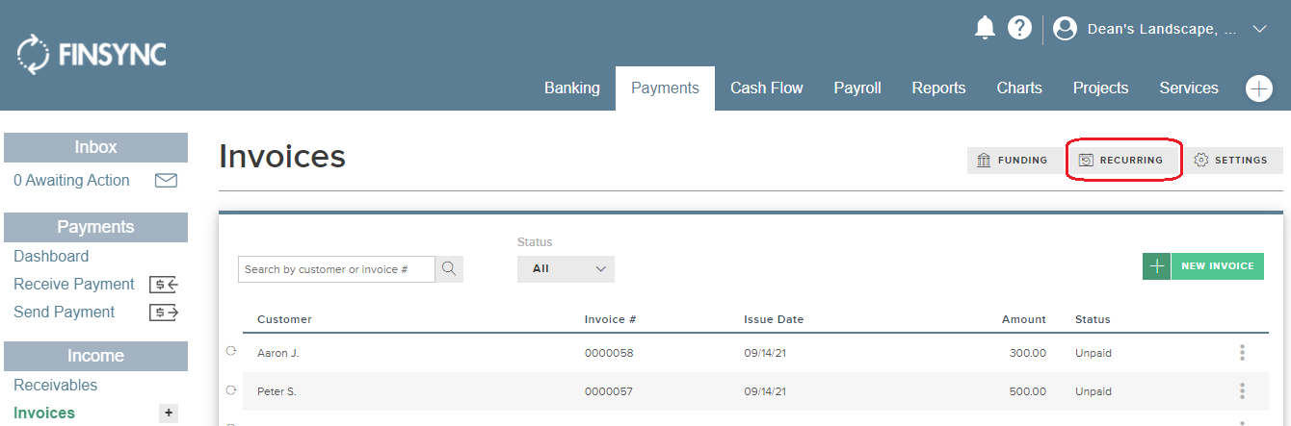This screenshot has height=426, width=1291.
Task: Click the 300.00 amount cell
Action: (1028, 353)
